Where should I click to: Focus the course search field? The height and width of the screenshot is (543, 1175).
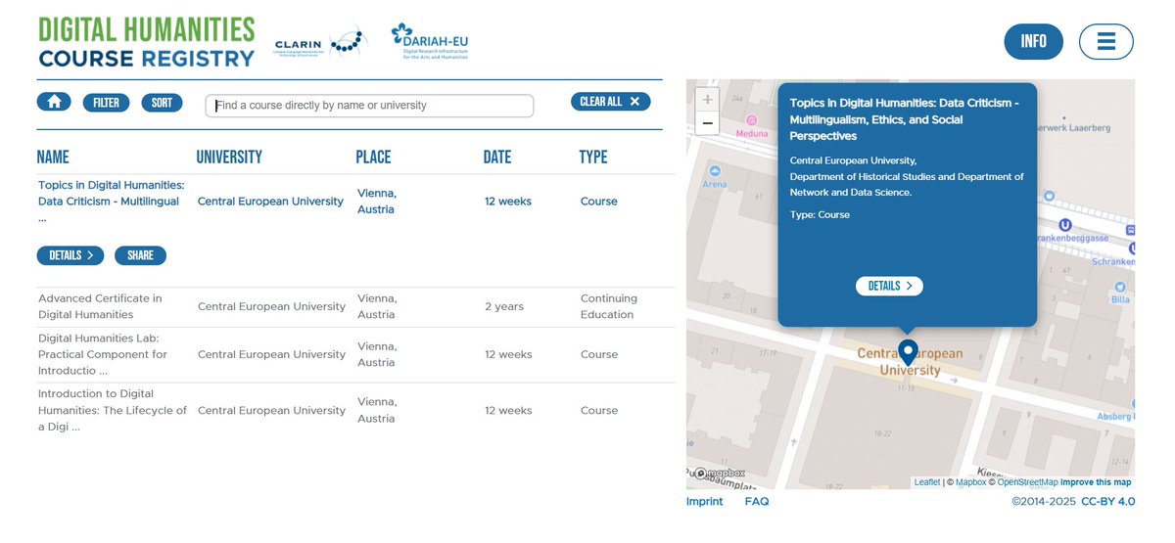[x=369, y=105]
